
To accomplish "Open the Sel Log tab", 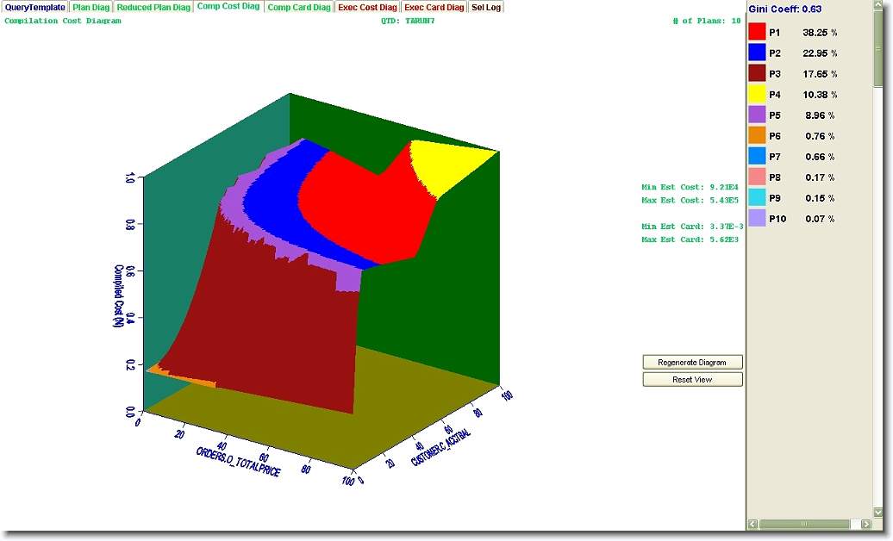I will point(486,7).
